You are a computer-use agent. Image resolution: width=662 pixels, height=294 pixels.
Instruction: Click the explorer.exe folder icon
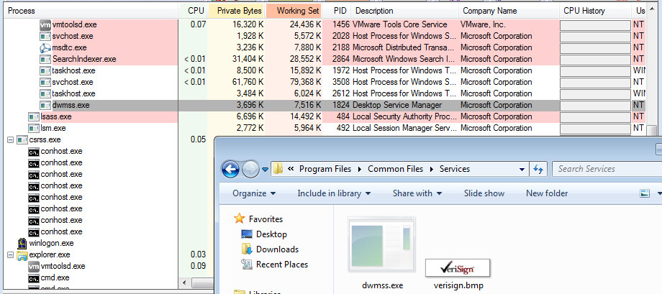(22, 254)
